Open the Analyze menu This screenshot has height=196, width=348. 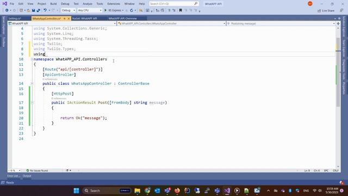click(88, 4)
